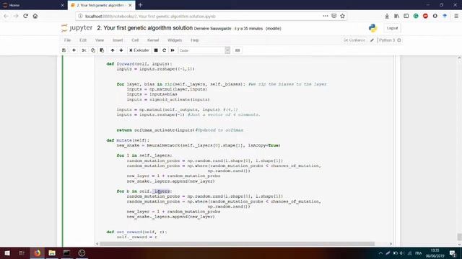462x259 pixels.
Task: Click the taskbar clock showing the date
Action: [435, 253]
